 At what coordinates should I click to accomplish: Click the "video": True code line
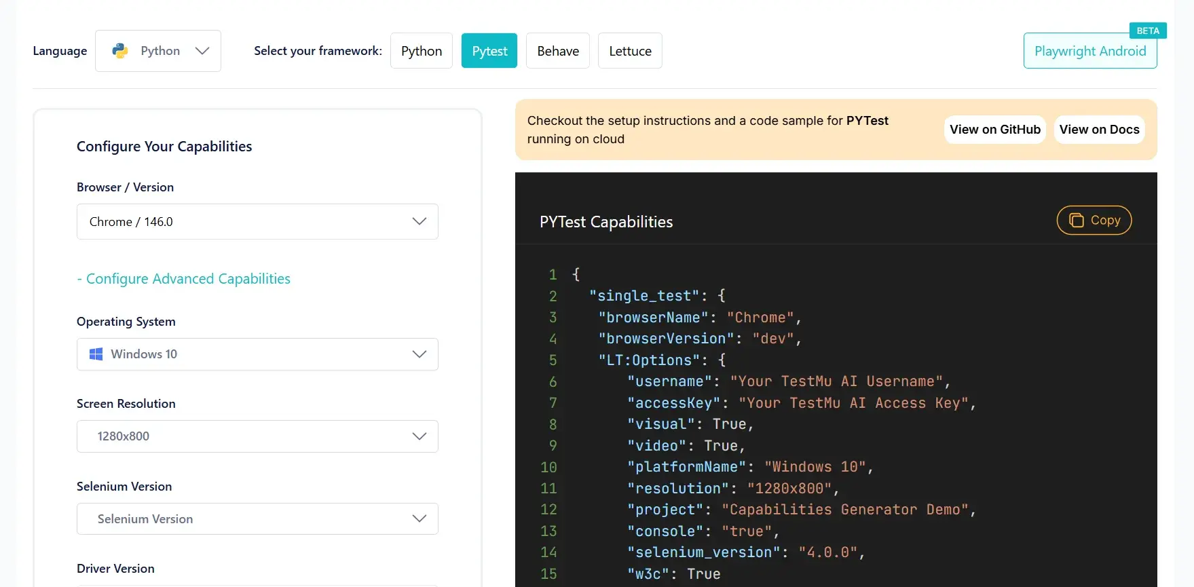point(686,446)
